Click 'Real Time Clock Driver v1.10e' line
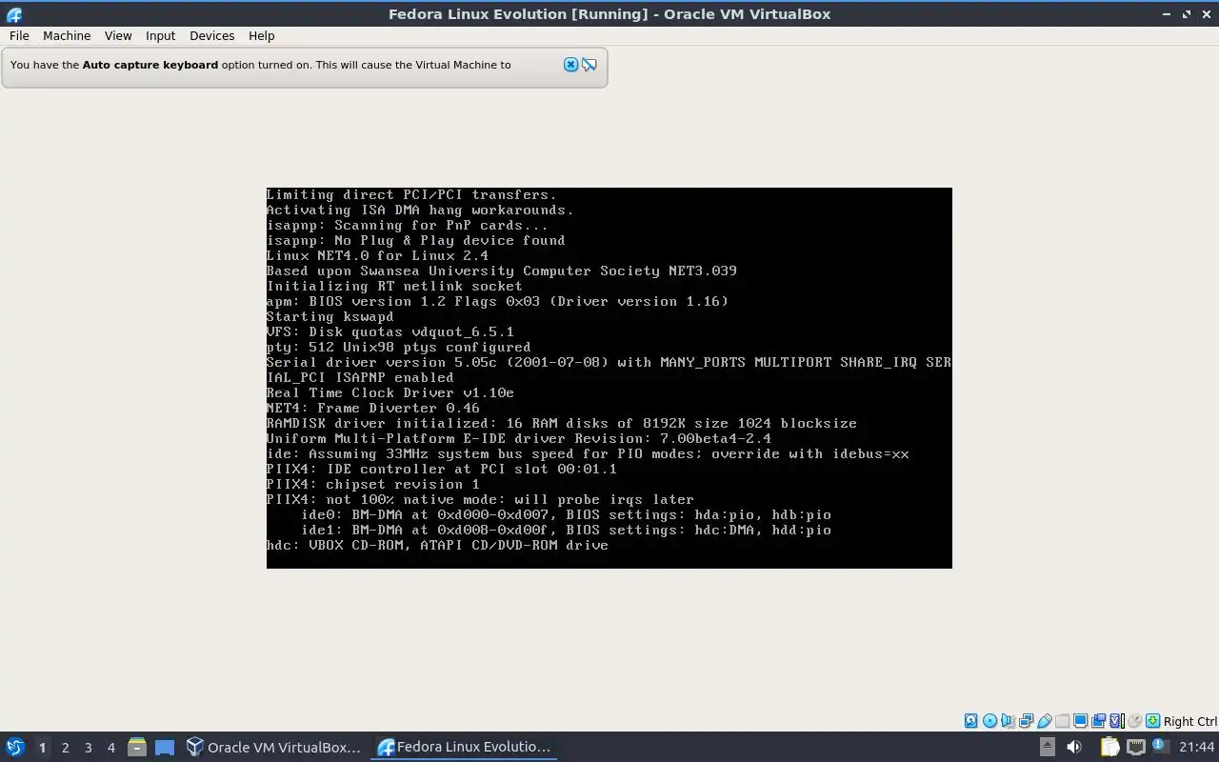This screenshot has width=1219, height=762. pyautogui.click(x=390, y=392)
